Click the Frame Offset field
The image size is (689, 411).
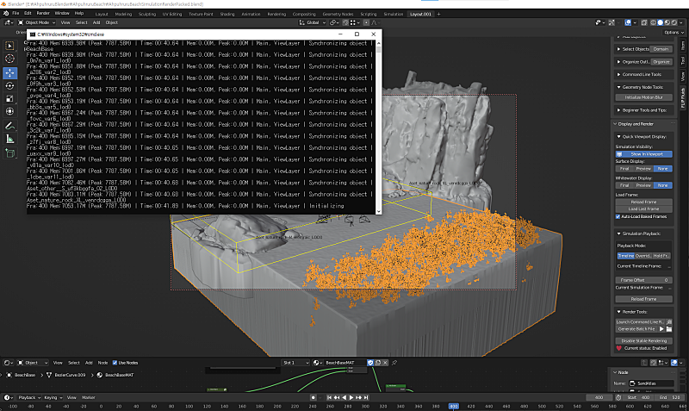tap(643, 280)
